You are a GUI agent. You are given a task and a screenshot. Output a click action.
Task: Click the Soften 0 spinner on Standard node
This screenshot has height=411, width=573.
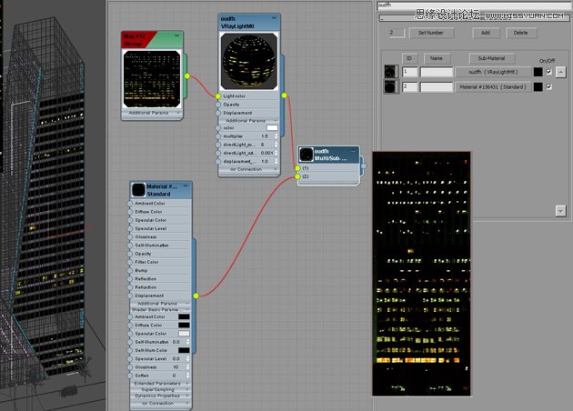(188, 376)
